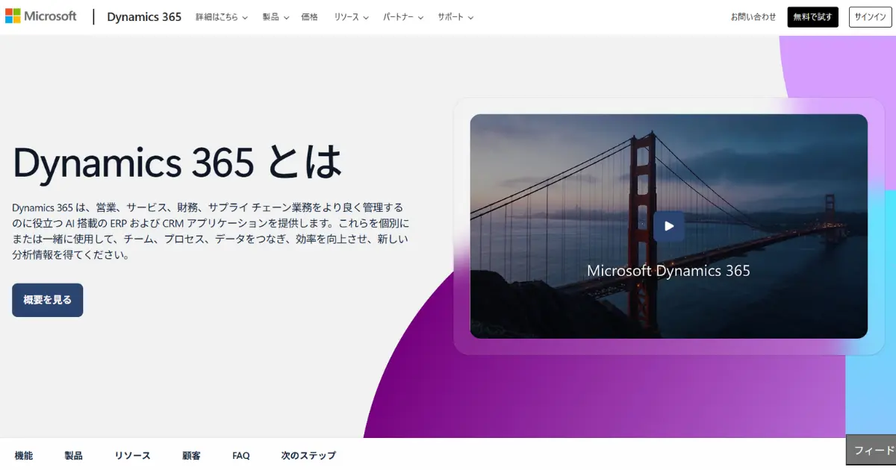Viewport: 896px width, 470px height.
Task: Select the 製品 tab at bottom
Action: [x=73, y=455]
